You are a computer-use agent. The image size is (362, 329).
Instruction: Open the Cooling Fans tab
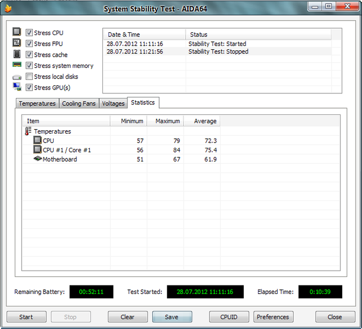(79, 104)
